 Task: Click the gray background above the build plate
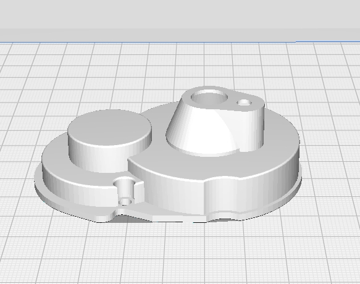click(180, 20)
